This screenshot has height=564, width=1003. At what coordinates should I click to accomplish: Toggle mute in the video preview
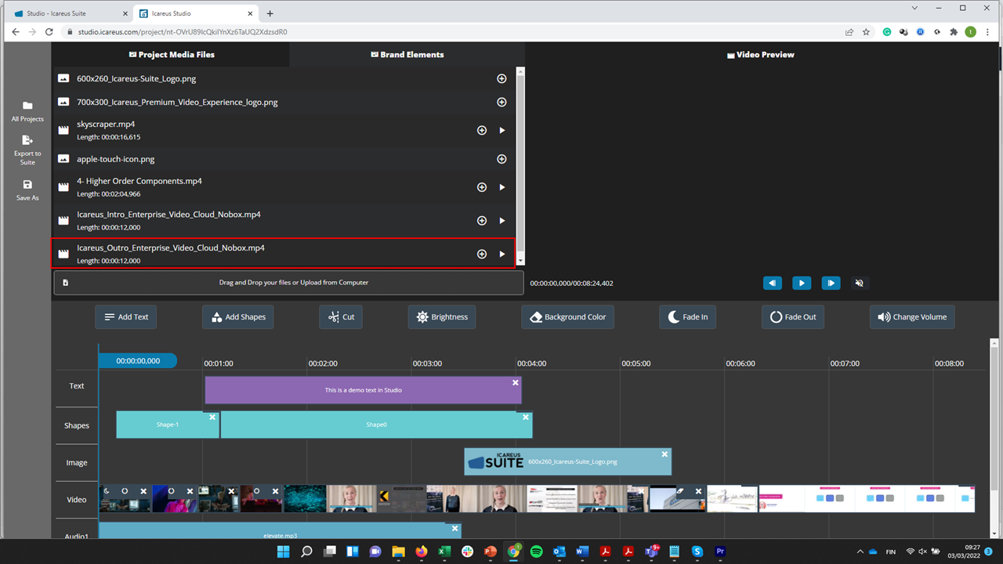[x=859, y=283]
